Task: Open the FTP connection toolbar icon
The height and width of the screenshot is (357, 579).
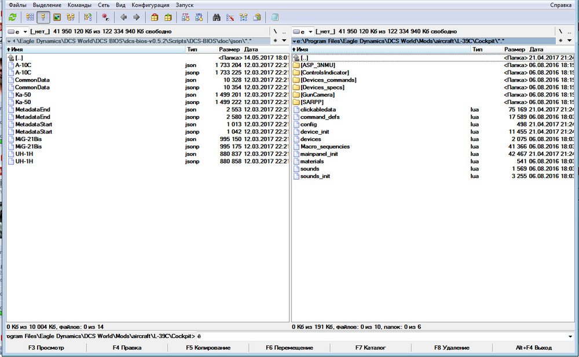Action: tap(185, 17)
